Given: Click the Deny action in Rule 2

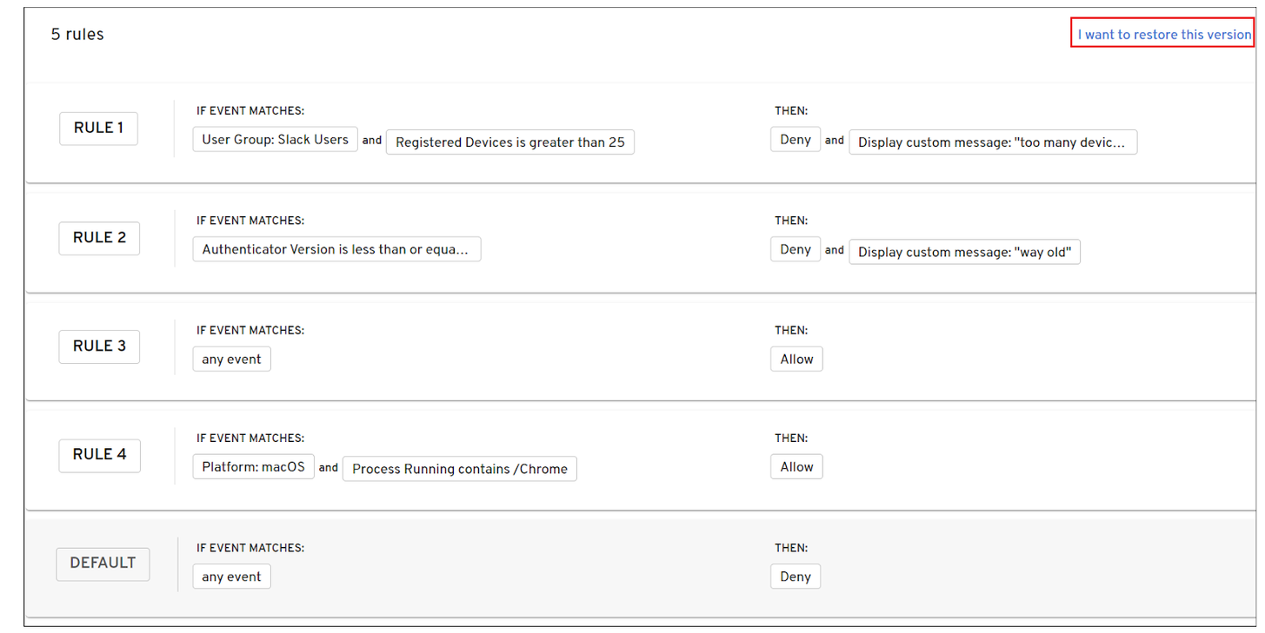Looking at the screenshot, I should [795, 249].
